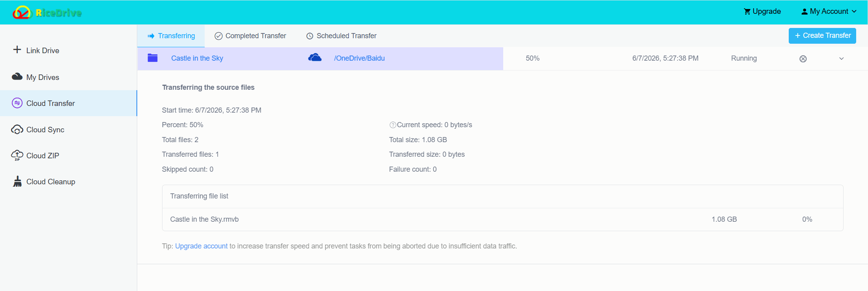Click the task date 6/7/2026, 5:27:38 PM
This screenshot has height=291, width=868.
tap(665, 58)
